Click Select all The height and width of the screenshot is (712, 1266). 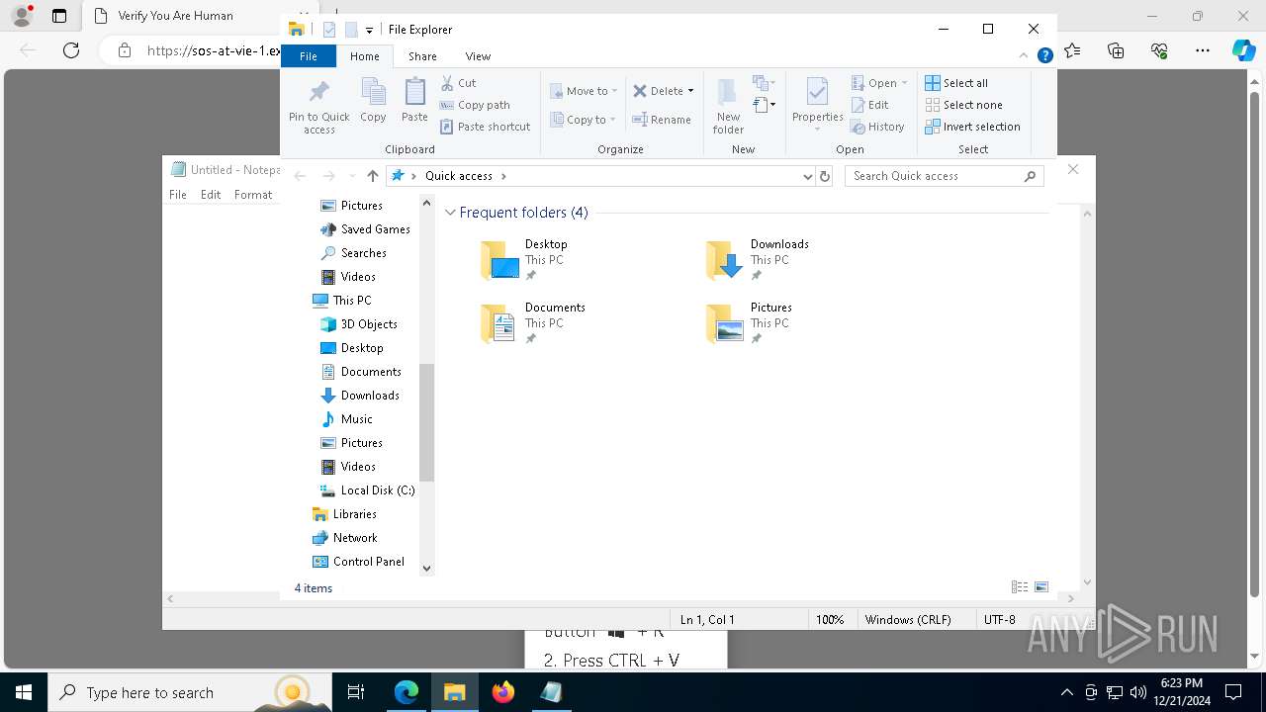point(956,83)
